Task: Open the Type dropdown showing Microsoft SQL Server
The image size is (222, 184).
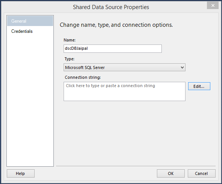Action: pyautogui.click(x=125, y=67)
